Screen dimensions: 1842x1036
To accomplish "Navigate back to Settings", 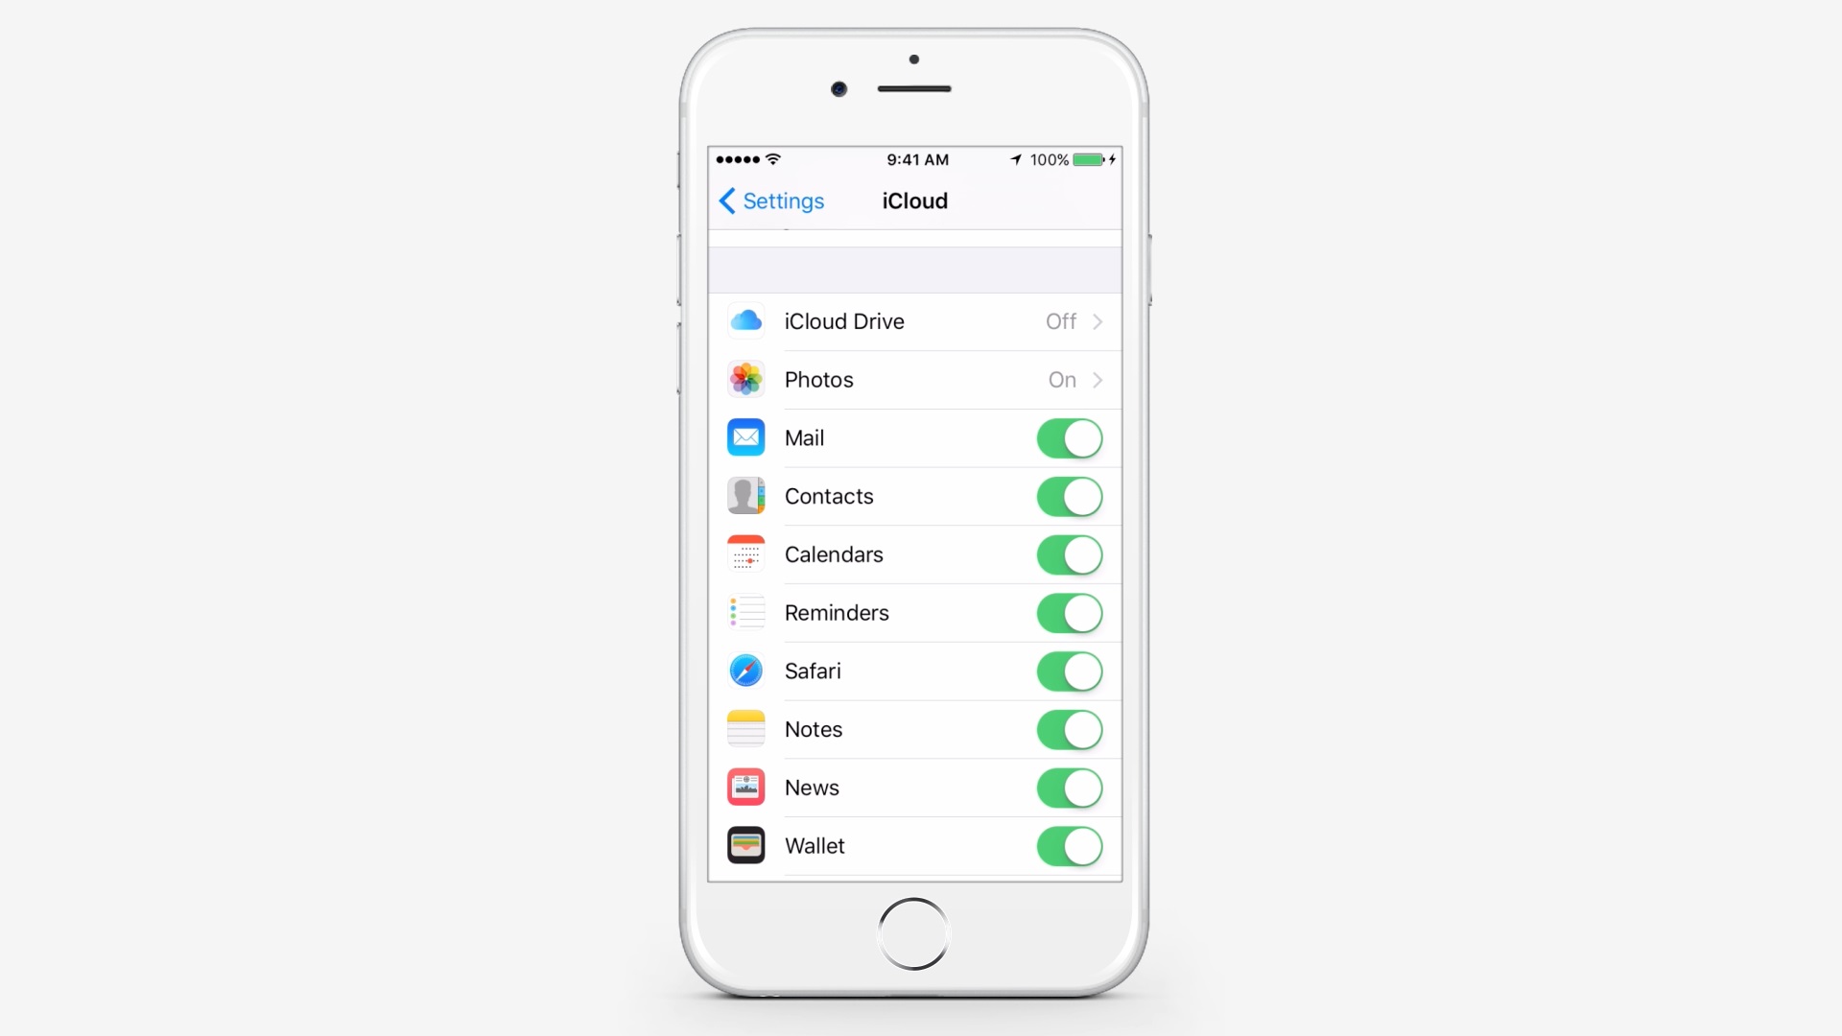I will pyautogui.click(x=769, y=201).
